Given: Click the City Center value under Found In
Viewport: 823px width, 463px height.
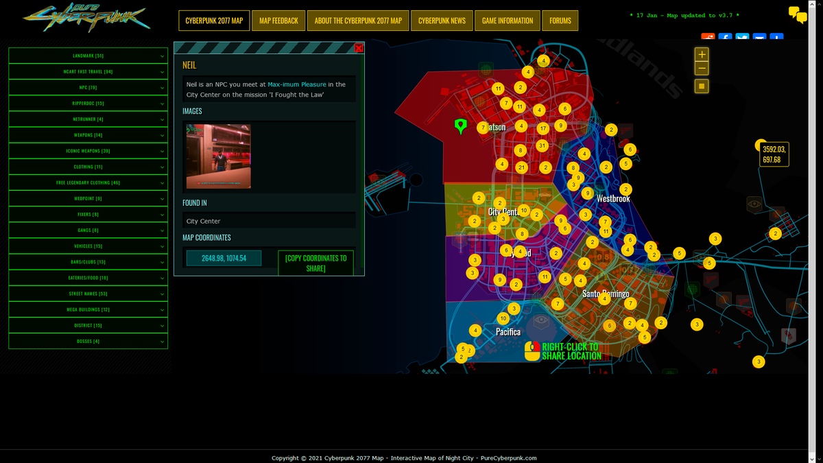Looking at the screenshot, I should point(204,221).
